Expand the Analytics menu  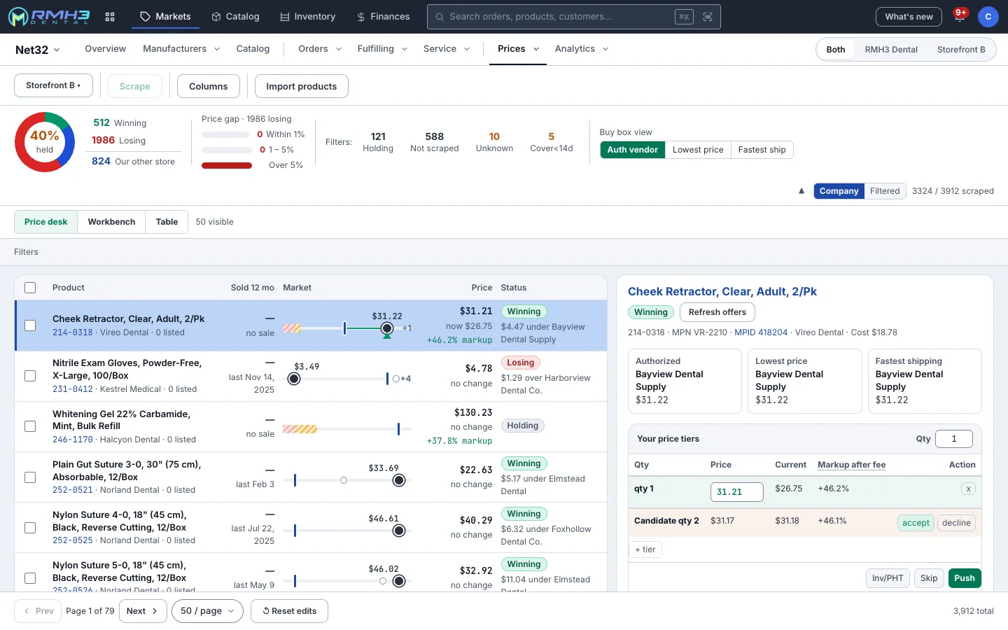point(582,49)
